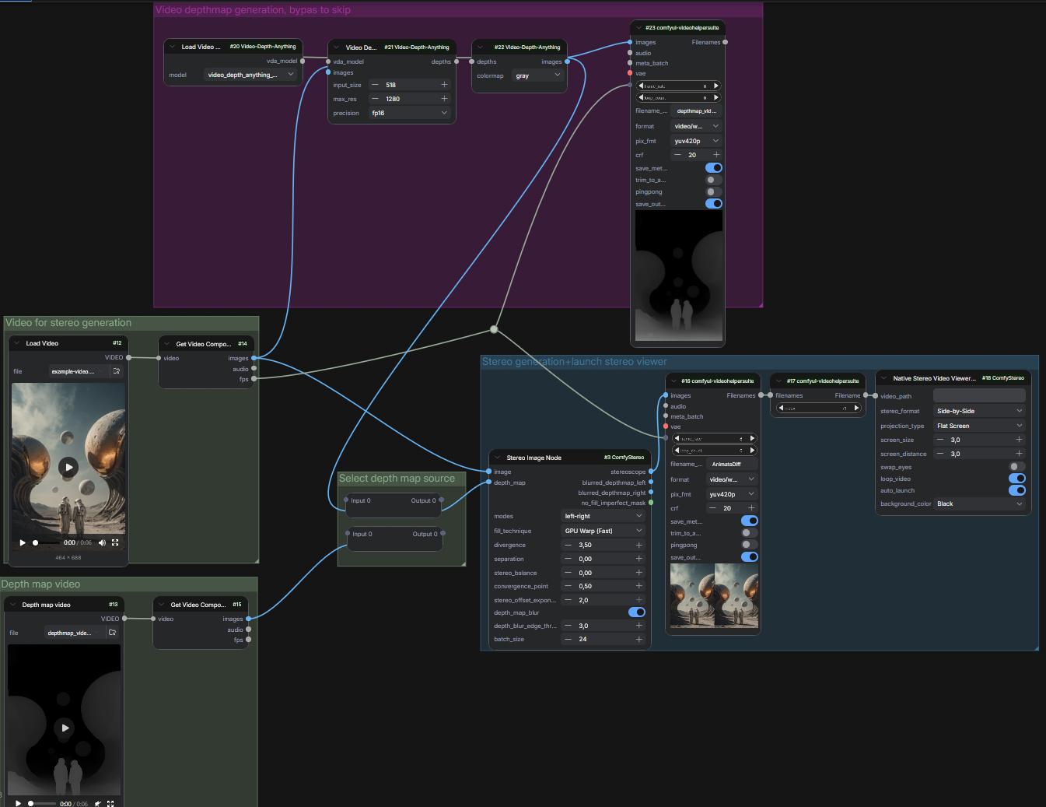Click small play icon in Depth map video controls
Image resolution: width=1046 pixels, height=807 pixels.
pyautogui.click(x=19, y=803)
